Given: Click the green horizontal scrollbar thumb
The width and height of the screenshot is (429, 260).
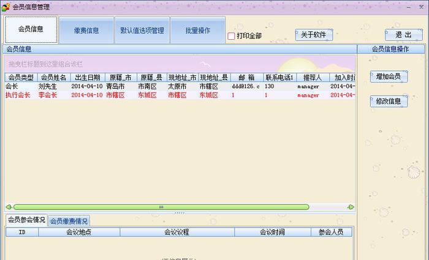Looking at the screenshot, I should 161,207.
